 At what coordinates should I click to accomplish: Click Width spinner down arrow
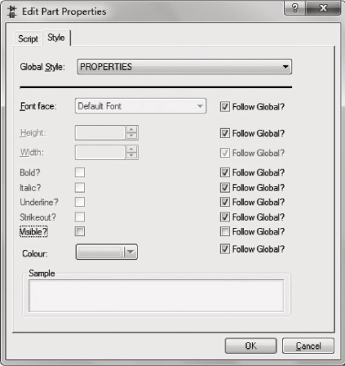coord(131,155)
